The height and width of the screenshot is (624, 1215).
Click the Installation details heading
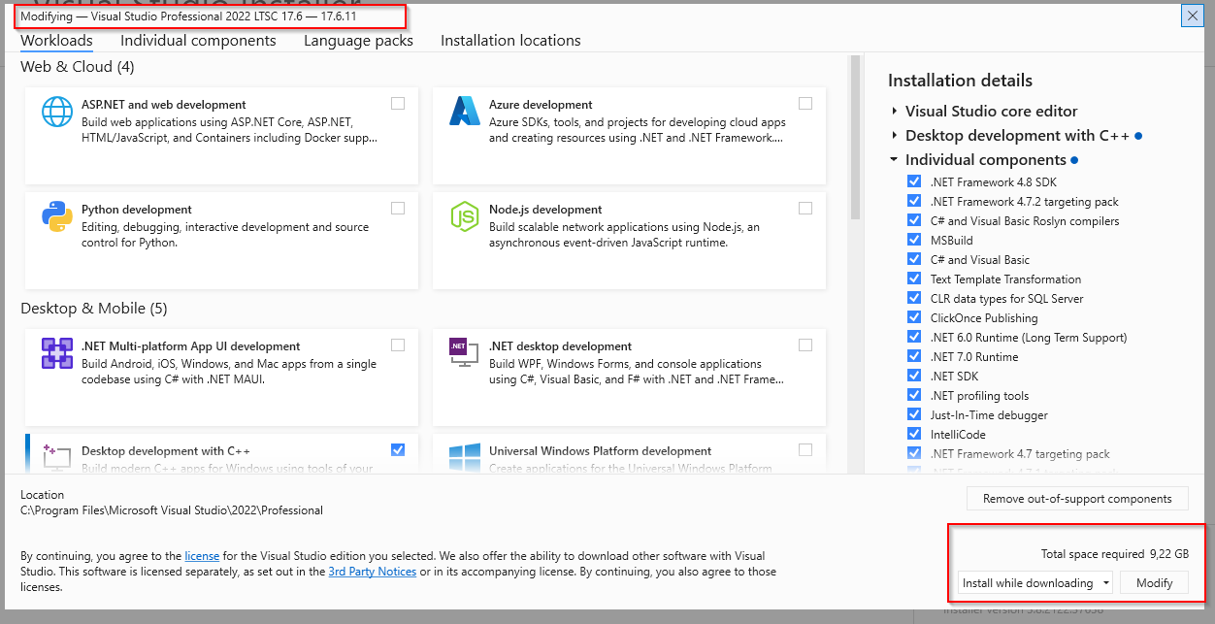pyautogui.click(x=960, y=81)
